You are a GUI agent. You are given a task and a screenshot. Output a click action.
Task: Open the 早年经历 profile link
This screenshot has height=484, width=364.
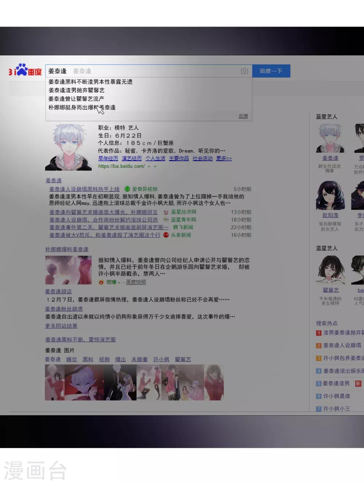108,158
